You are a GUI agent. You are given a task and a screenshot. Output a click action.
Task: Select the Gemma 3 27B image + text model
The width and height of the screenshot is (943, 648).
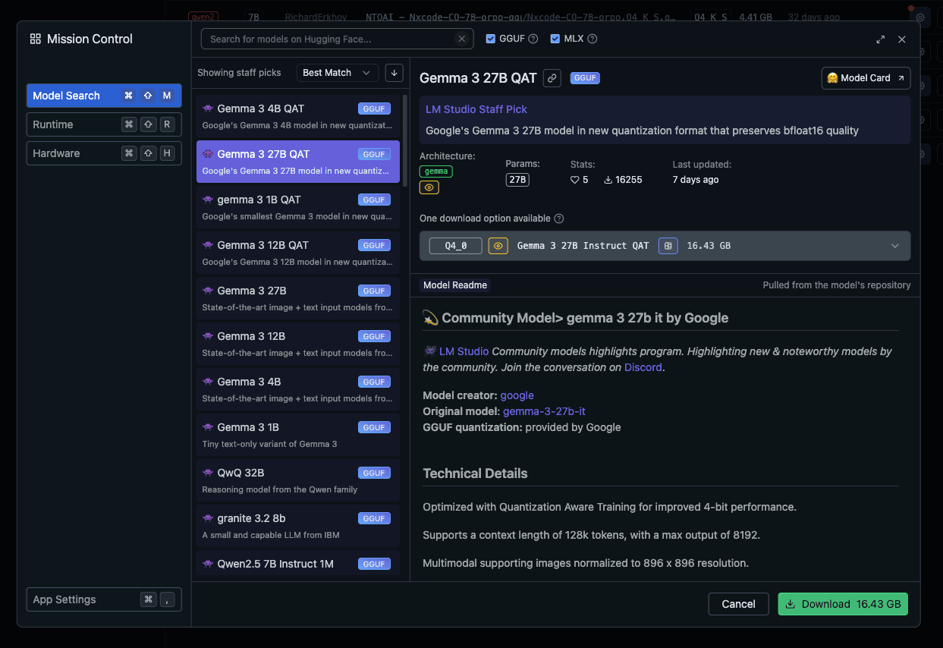(x=298, y=298)
